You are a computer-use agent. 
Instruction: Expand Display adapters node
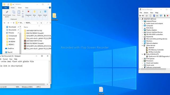coord(142,30)
